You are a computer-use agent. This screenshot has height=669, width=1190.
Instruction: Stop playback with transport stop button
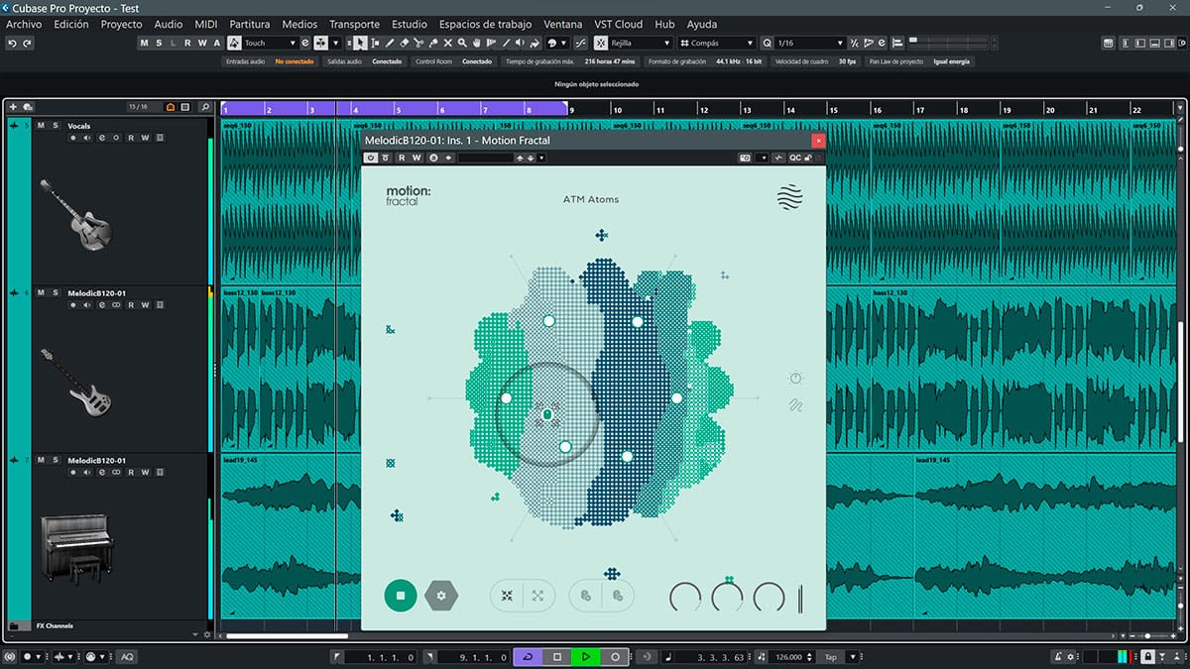[x=557, y=657]
